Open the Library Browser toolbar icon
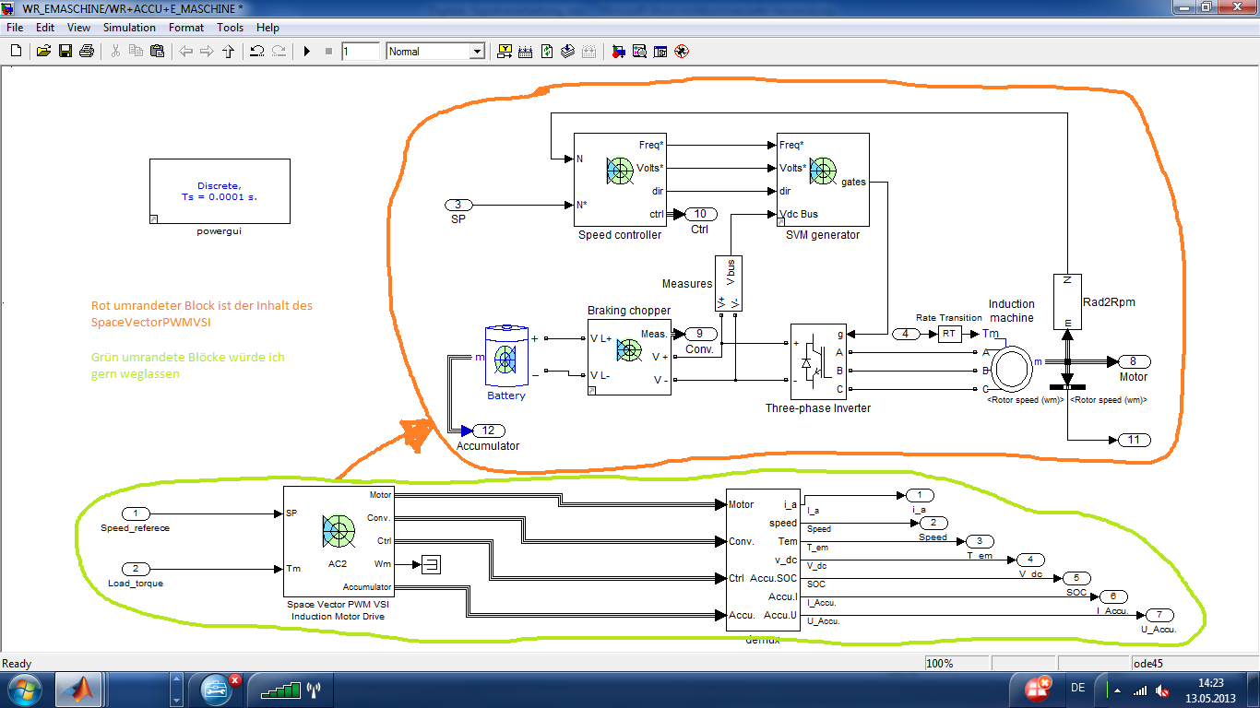 pyautogui.click(x=618, y=52)
